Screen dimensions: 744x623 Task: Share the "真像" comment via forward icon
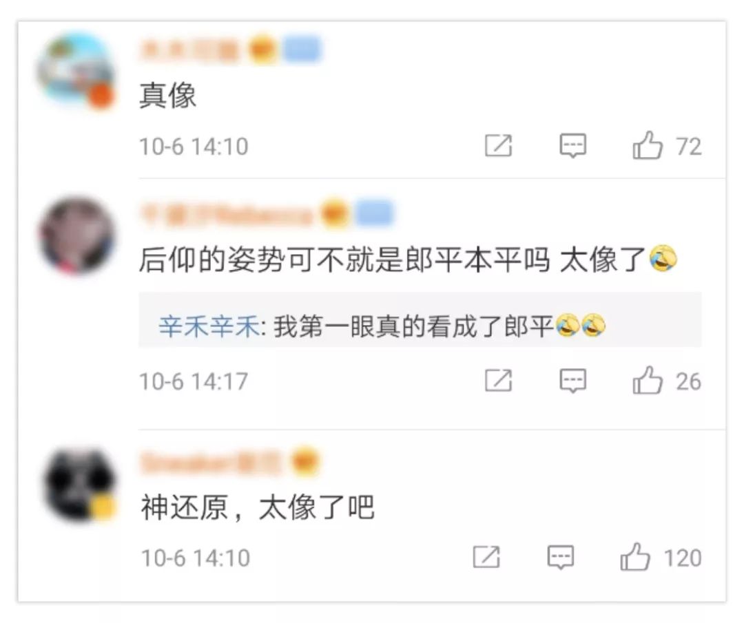[x=498, y=145]
